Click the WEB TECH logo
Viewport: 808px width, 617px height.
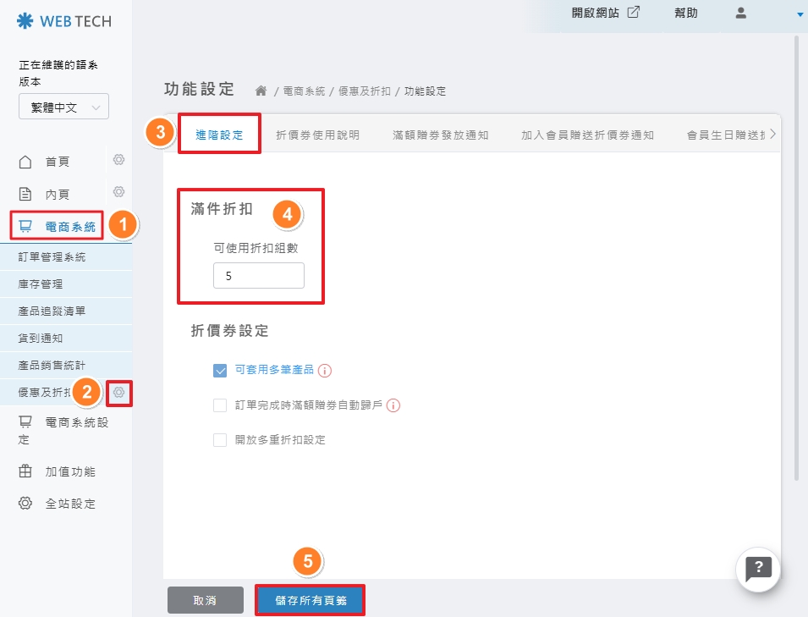click(x=64, y=21)
